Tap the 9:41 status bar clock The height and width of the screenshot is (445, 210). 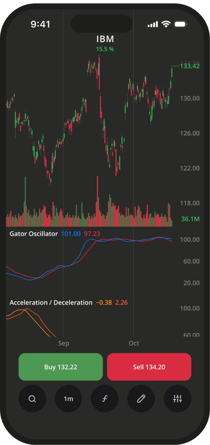[x=40, y=24]
